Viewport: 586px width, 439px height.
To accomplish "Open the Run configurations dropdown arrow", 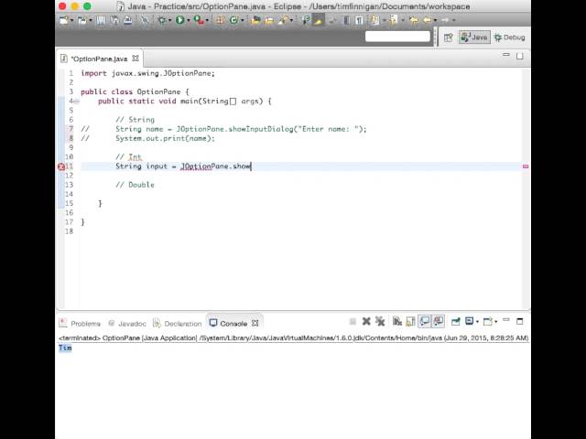I will 188,20.
